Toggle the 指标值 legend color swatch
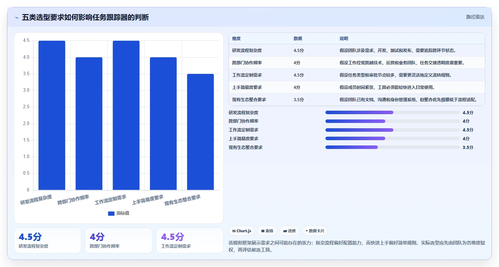Screen dimensions: 499x267 111,213
